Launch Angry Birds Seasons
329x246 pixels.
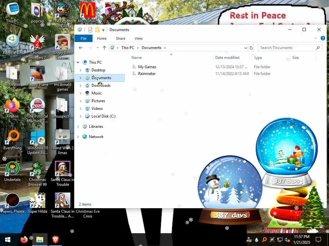pos(63,47)
